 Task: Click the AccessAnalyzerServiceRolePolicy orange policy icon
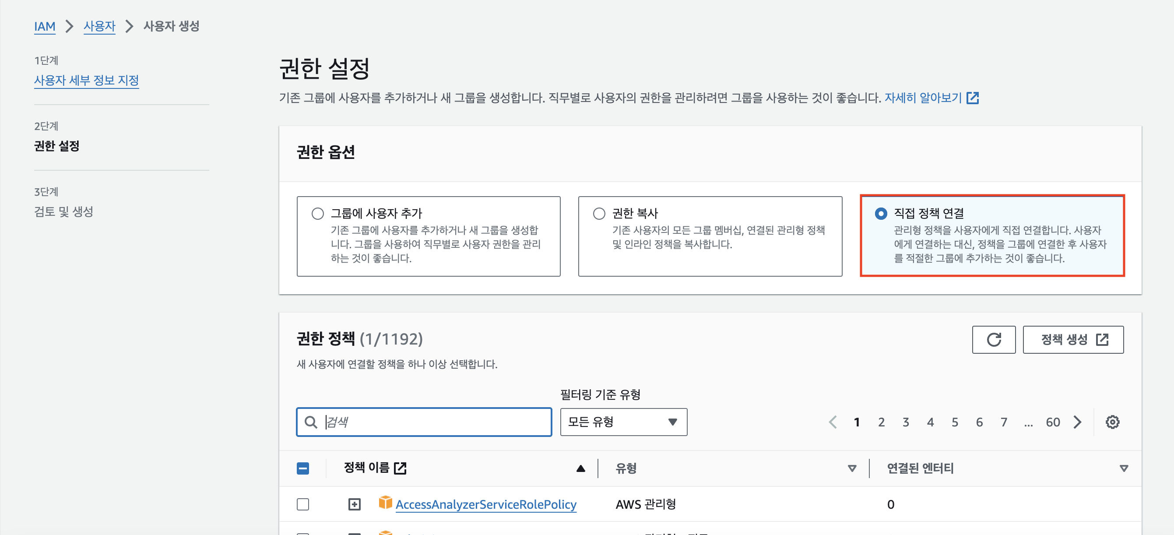pyautogui.click(x=385, y=503)
